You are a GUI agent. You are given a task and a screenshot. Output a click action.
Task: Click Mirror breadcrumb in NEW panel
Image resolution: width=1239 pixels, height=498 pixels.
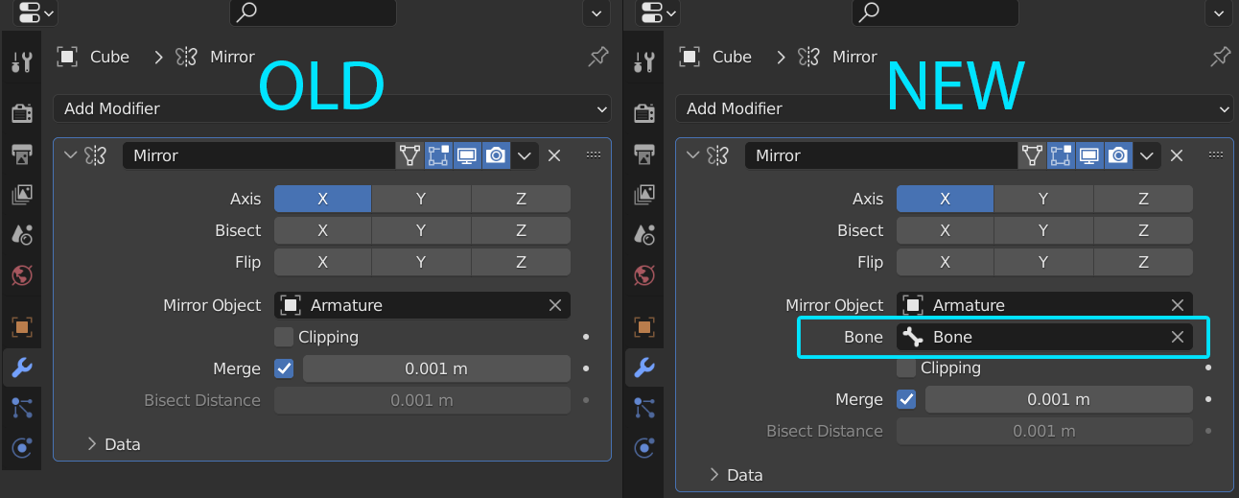coord(854,57)
